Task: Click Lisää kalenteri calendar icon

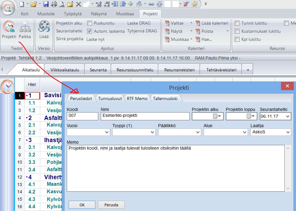Action: click(197, 23)
